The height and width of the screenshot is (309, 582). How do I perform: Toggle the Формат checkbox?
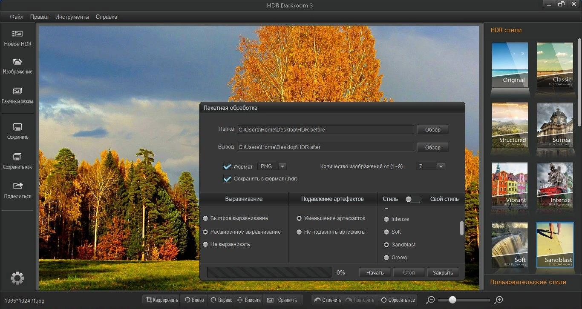(227, 166)
